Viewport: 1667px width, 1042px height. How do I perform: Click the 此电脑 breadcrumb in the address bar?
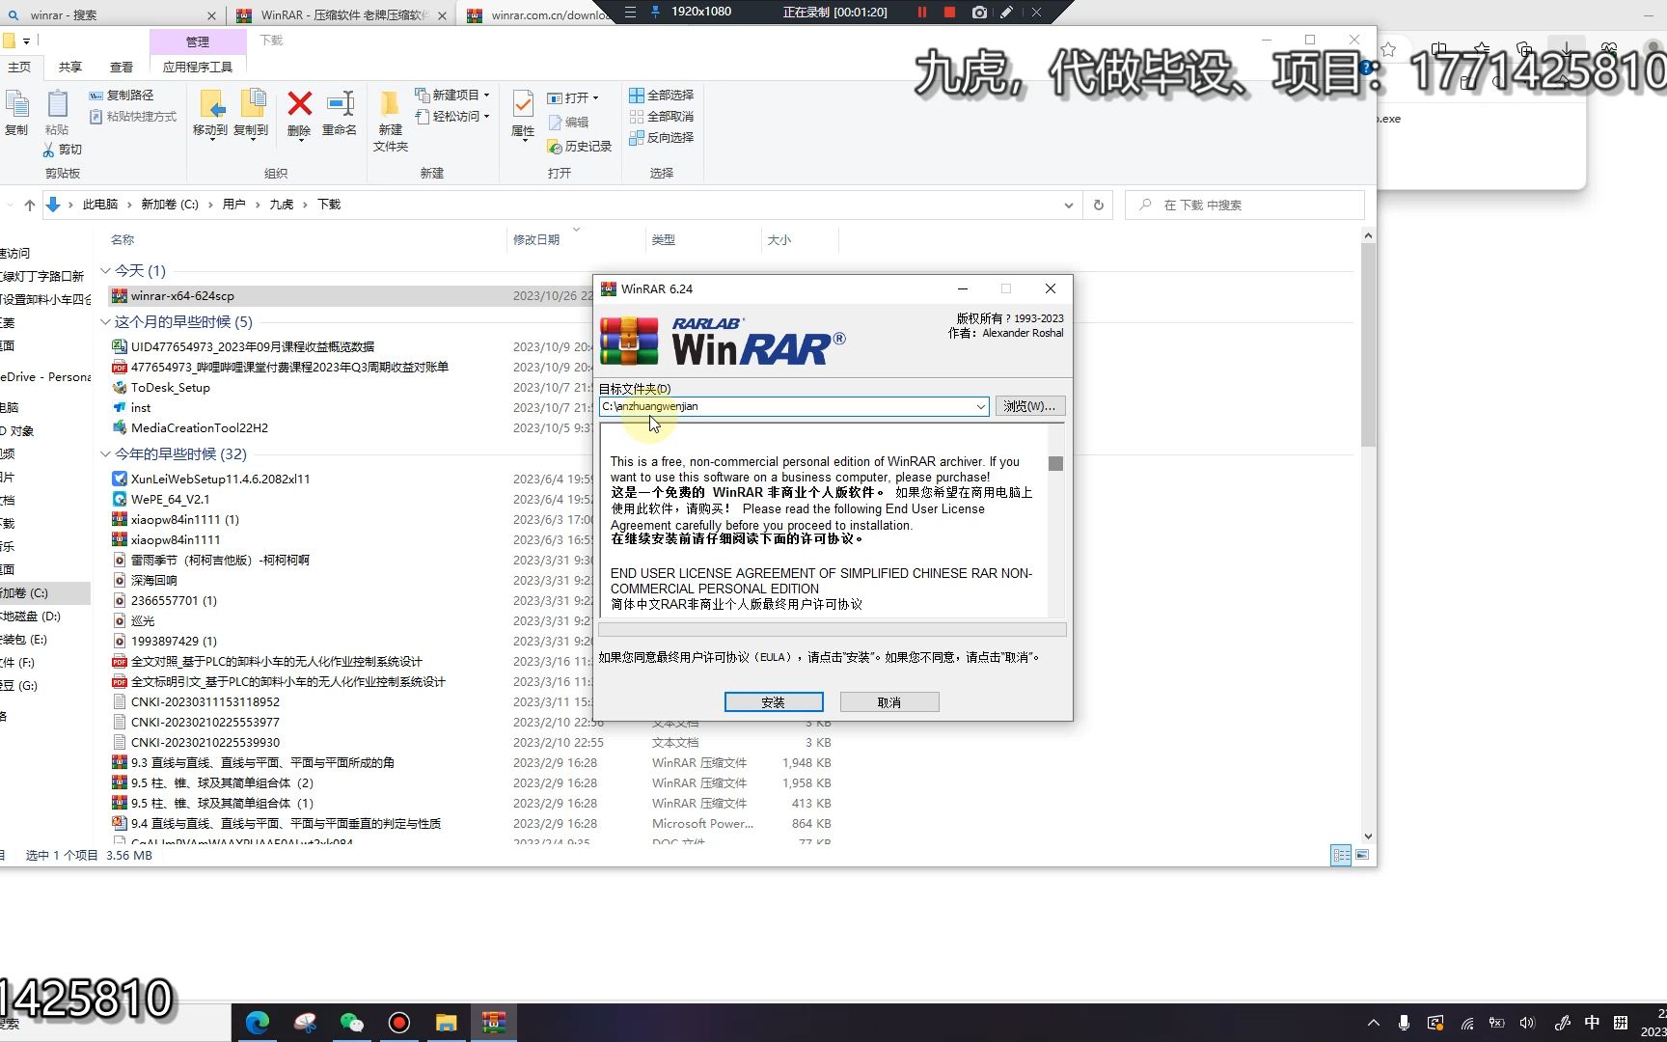tap(100, 205)
